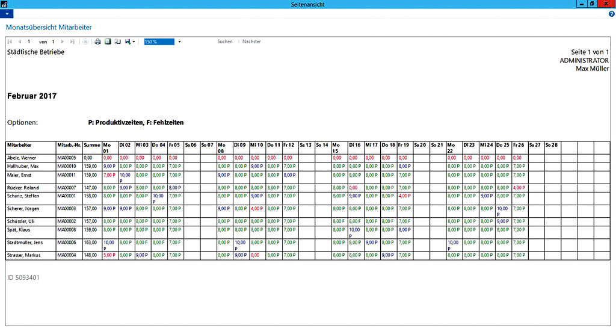
Task: Go to the next report page
Action: [62, 42]
